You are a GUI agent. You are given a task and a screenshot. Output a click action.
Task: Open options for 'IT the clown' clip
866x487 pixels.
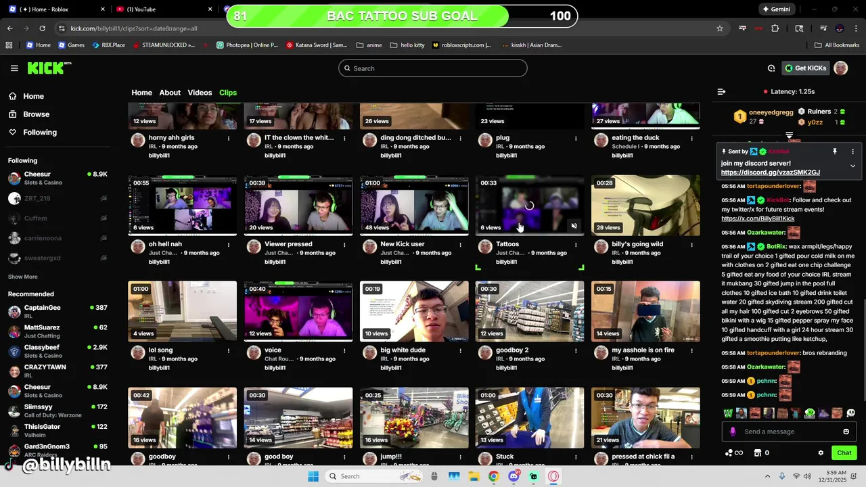[344, 138]
